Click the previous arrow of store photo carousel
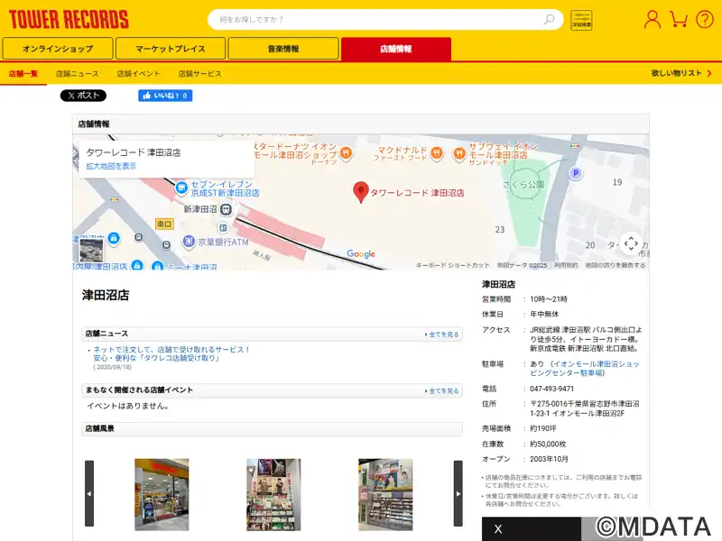 pos(89,493)
